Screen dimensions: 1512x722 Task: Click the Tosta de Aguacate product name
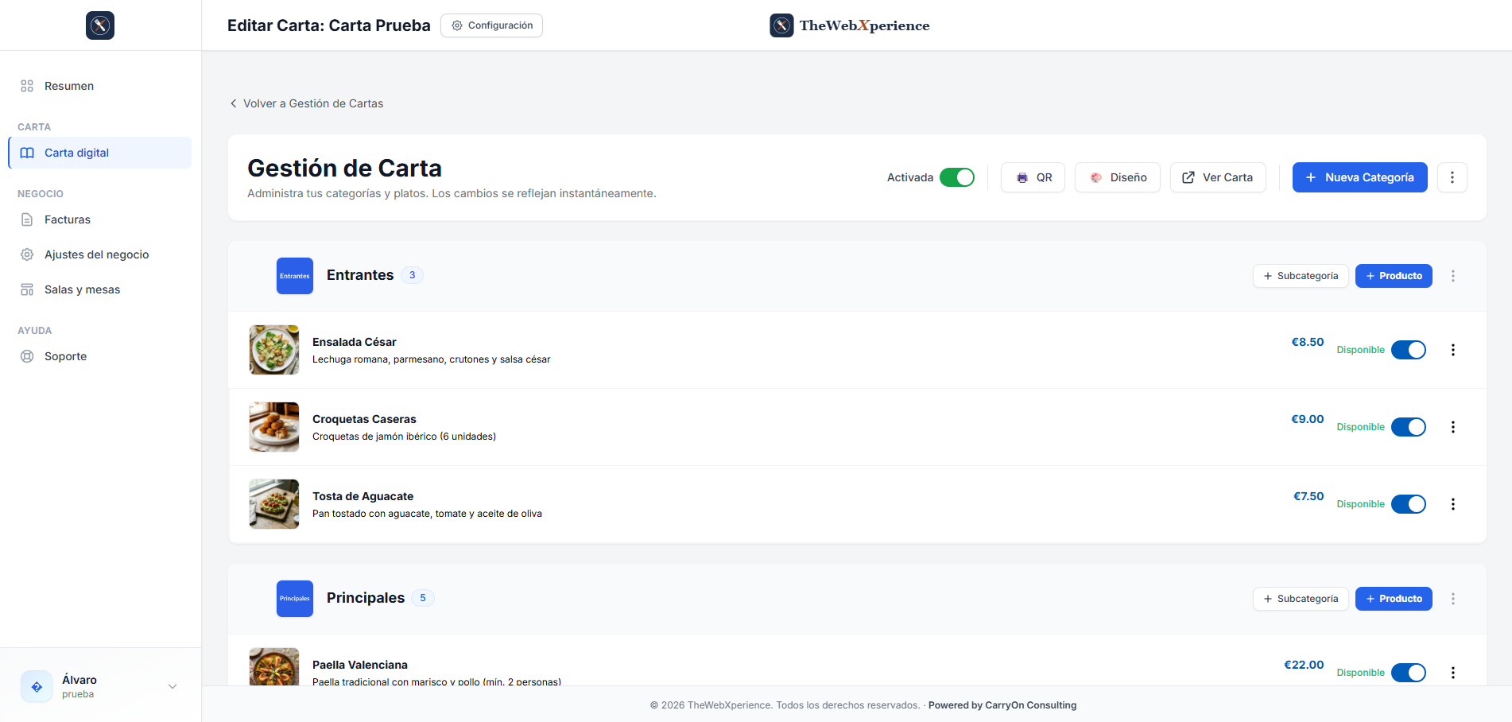pos(363,496)
